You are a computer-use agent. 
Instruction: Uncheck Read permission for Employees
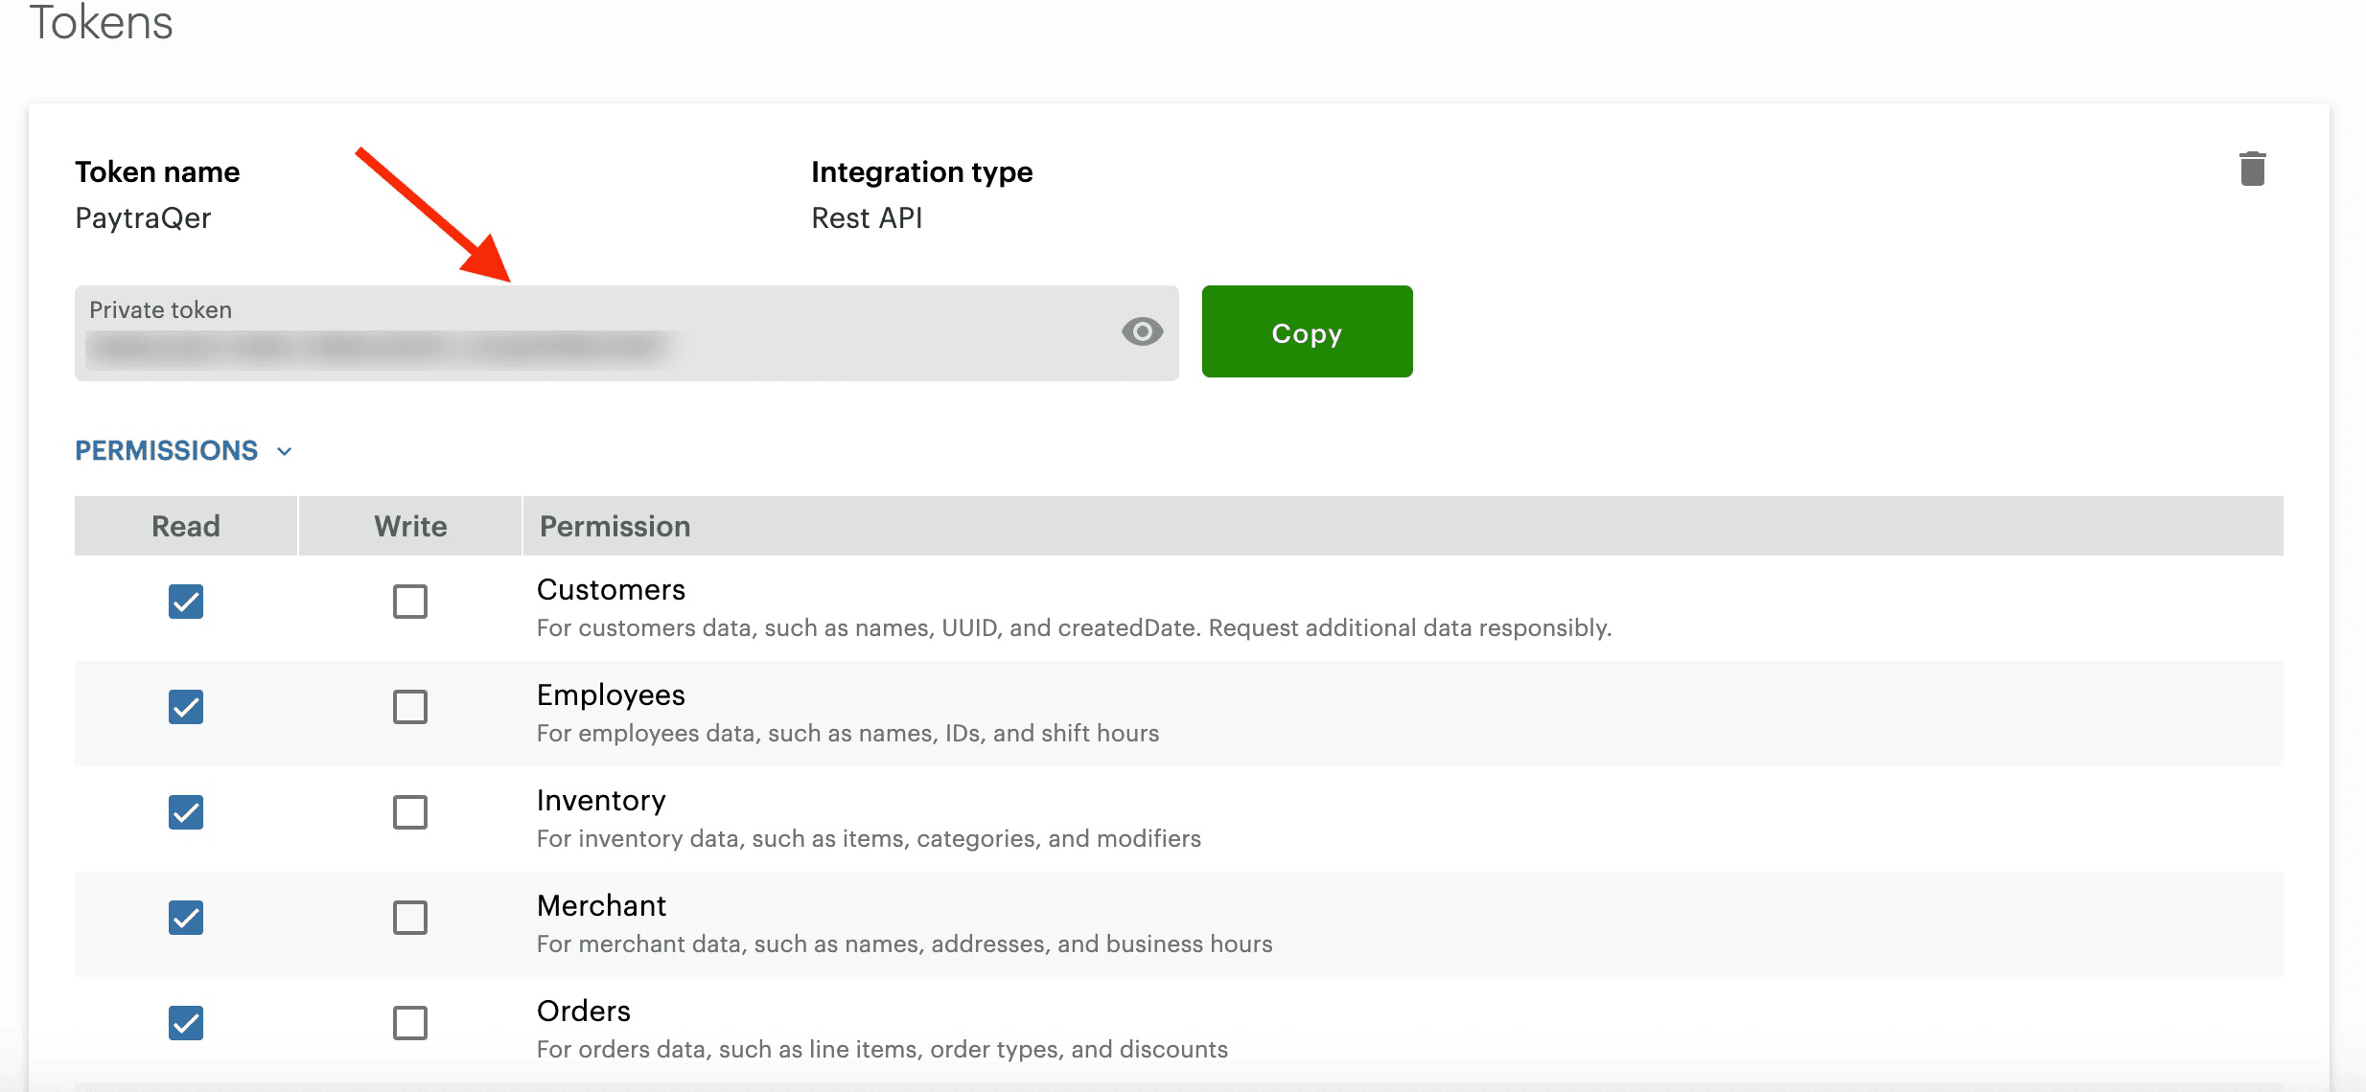pyautogui.click(x=185, y=708)
